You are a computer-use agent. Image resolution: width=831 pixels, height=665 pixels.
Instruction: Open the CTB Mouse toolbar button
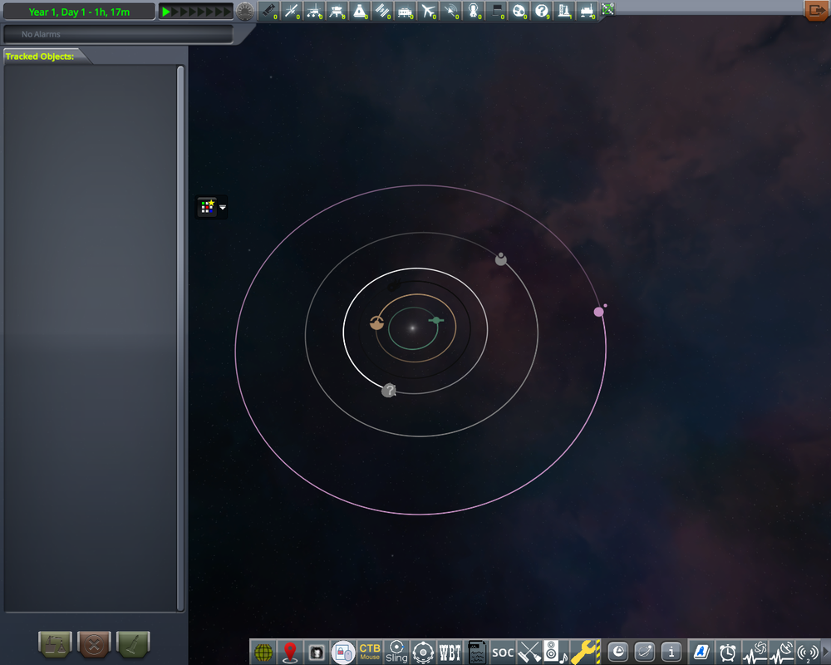click(370, 652)
